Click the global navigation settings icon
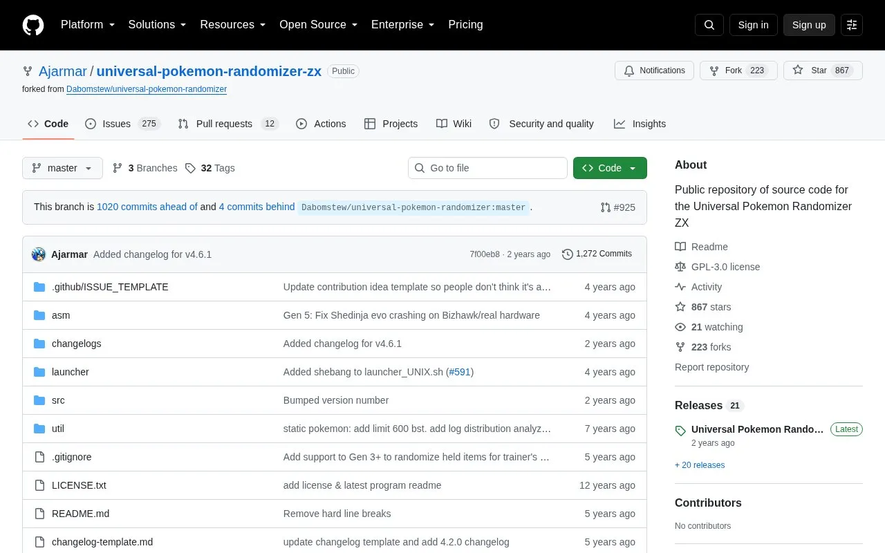 [x=852, y=25]
